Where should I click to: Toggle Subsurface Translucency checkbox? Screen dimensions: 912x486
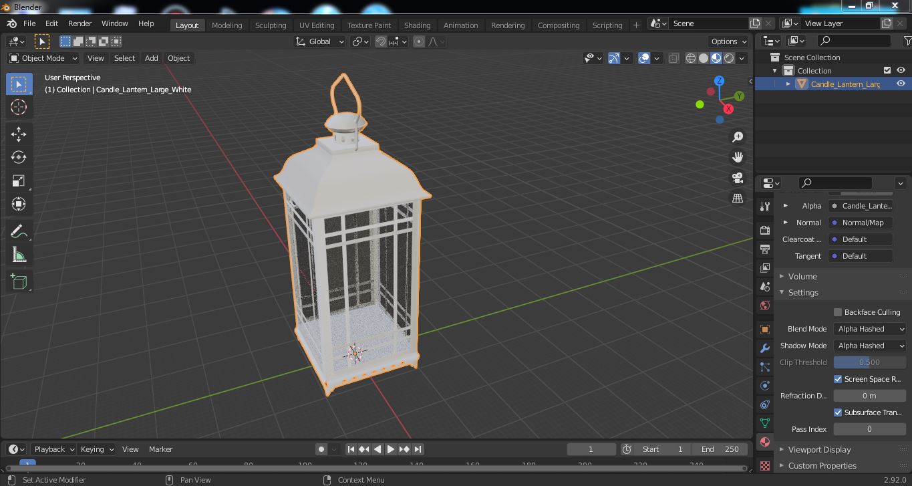(838, 412)
